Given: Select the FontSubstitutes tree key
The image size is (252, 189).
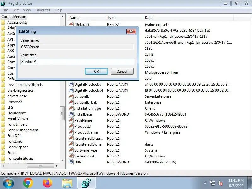Looking at the screenshot, I should [x=20, y=158].
